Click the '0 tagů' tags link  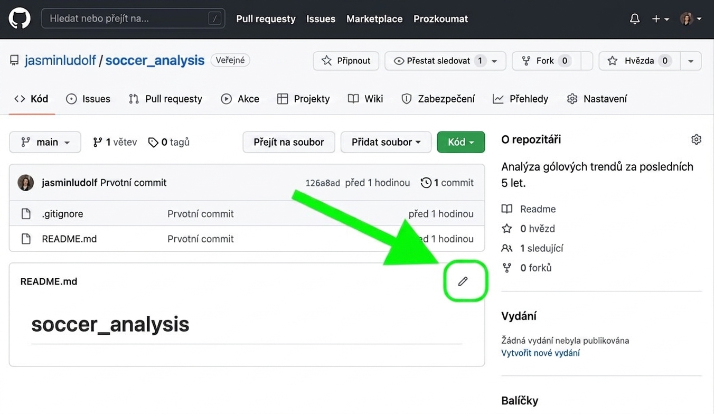pyautogui.click(x=169, y=142)
